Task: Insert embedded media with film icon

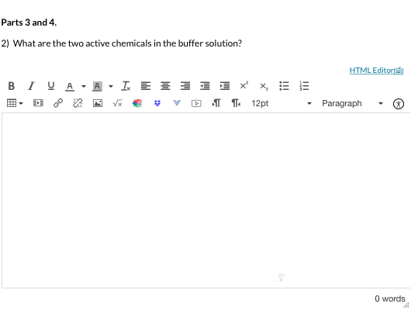Action: pos(38,103)
